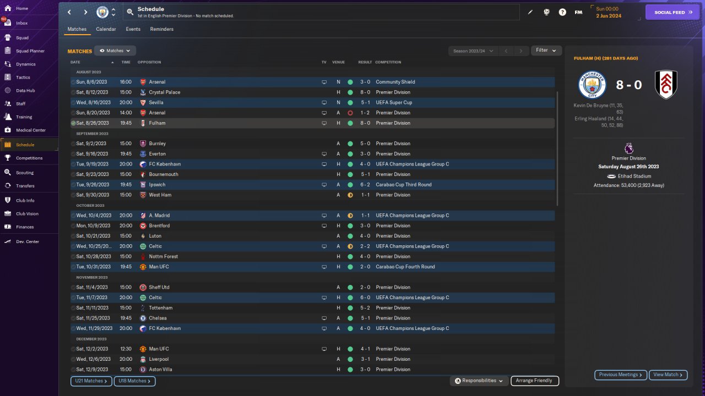Screen dimensions: 705x396
Task: Click the Schedule search field
Action: [321, 12]
